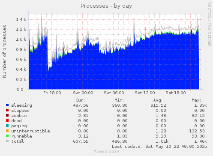The width and height of the screenshot is (213, 156).
Task: Click uninterruptible average value 1.28
Action: click(x=161, y=131)
